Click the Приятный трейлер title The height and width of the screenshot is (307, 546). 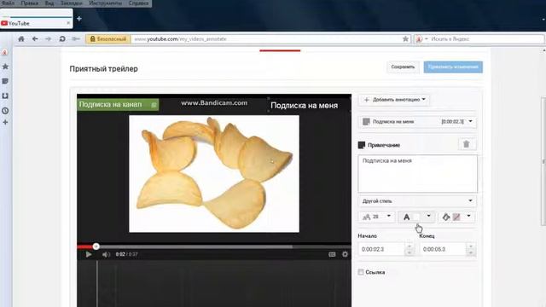tap(104, 69)
